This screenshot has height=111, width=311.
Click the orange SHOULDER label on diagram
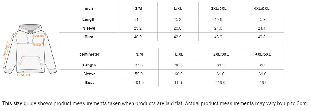point(38,36)
